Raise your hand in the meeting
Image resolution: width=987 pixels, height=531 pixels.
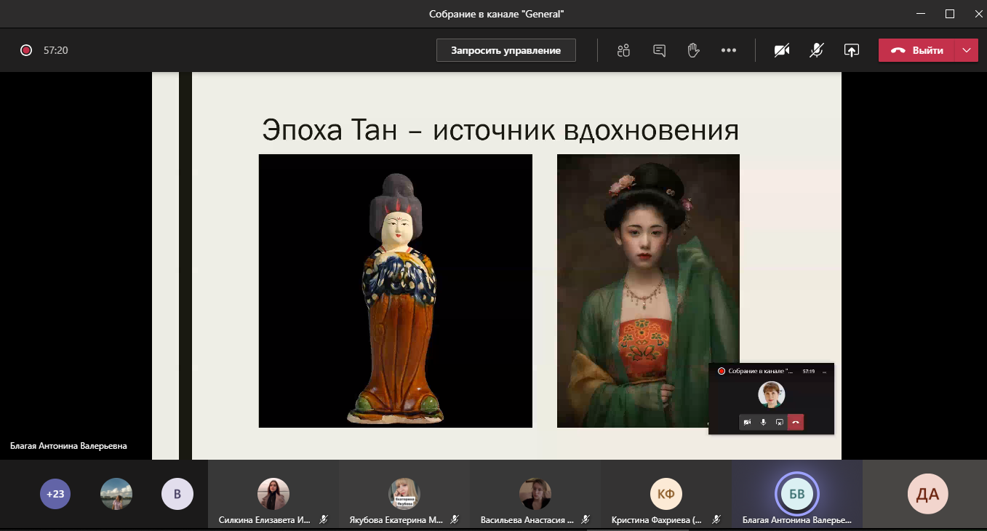tap(694, 50)
